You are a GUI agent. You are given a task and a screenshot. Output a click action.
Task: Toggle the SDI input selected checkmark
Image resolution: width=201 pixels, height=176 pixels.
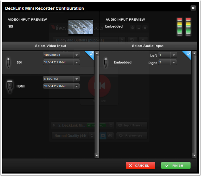[x=90, y=54]
